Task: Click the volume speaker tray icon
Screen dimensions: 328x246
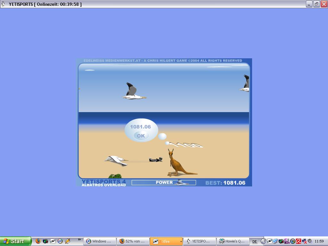Action: 310,241
